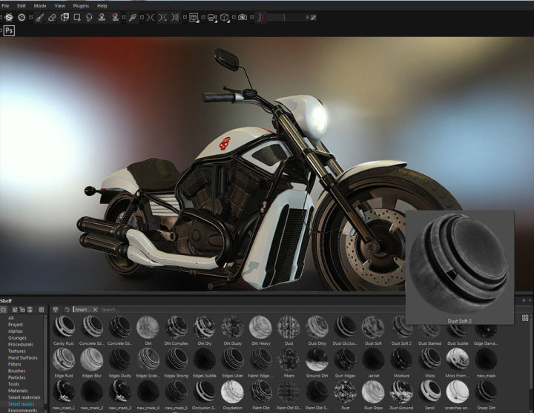Remove the Smart masks filter tag
Screen dimensions: 534x413
coord(96,309)
